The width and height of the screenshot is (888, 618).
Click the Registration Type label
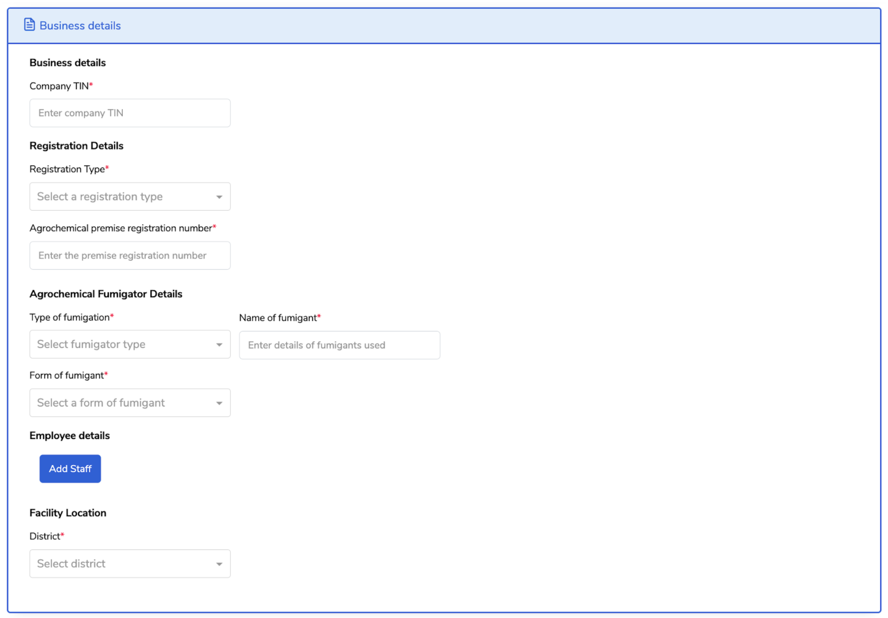coord(67,169)
